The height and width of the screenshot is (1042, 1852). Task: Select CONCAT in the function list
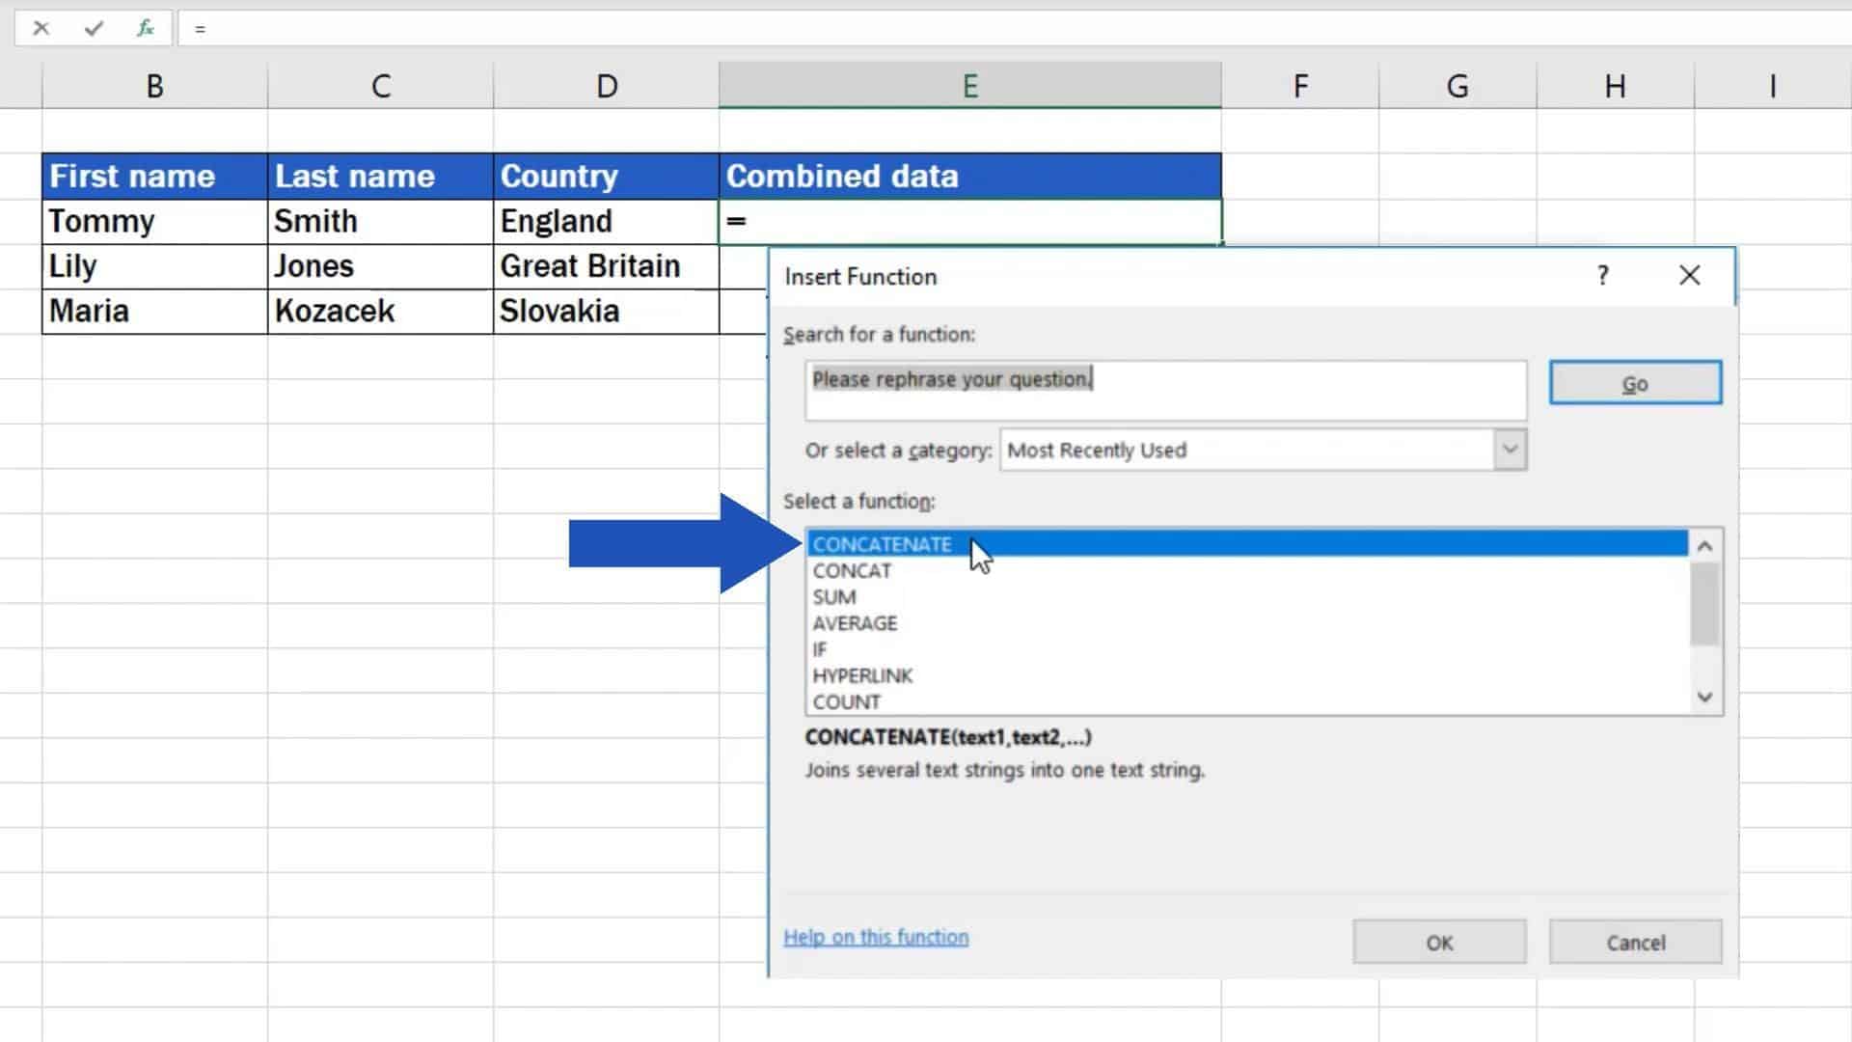click(x=852, y=570)
